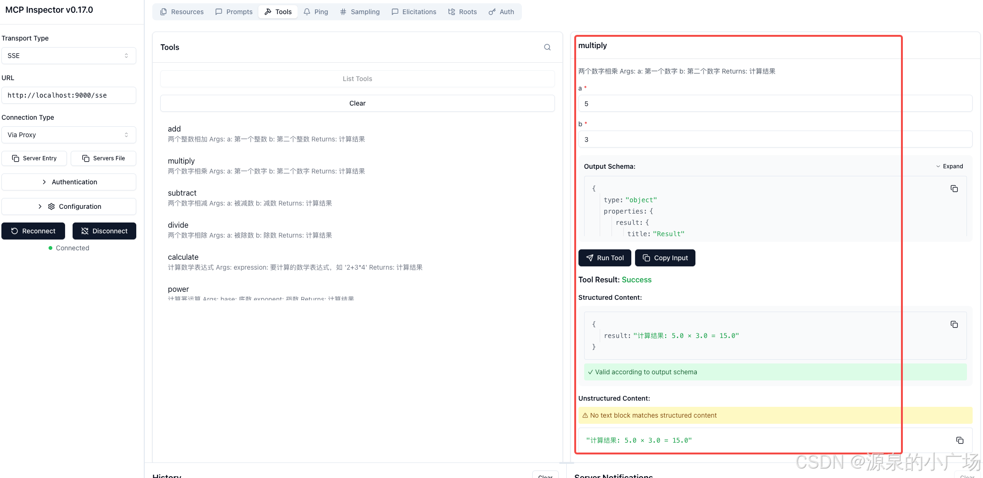983x478 pixels.
Task: Expand the Output Schema view
Action: [949, 166]
